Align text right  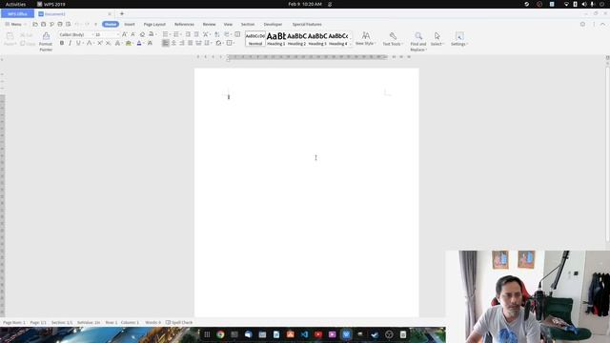pyautogui.click(x=182, y=43)
